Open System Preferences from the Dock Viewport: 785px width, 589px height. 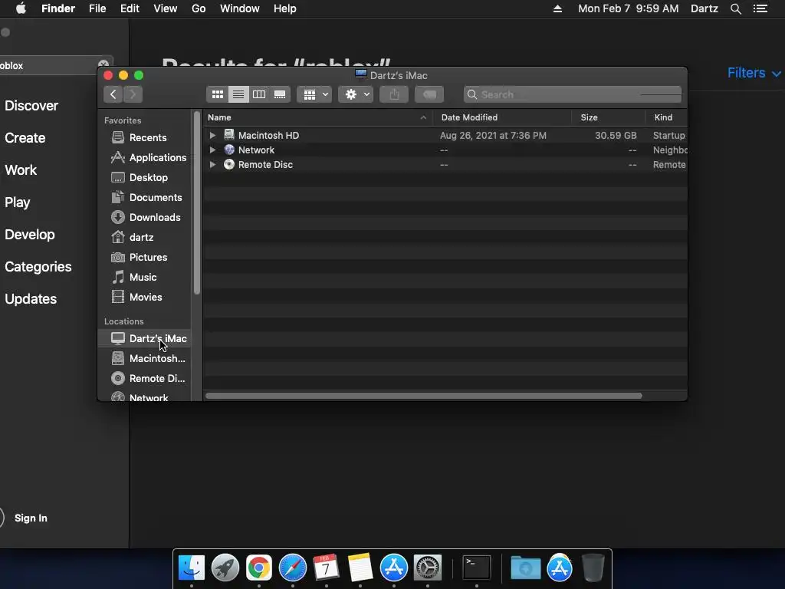tap(428, 568)
